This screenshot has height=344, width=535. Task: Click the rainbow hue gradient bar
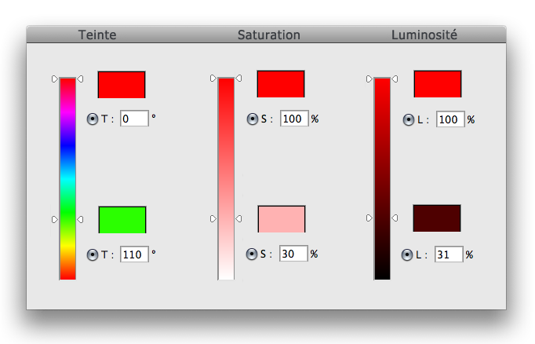[x=68, y=178]
